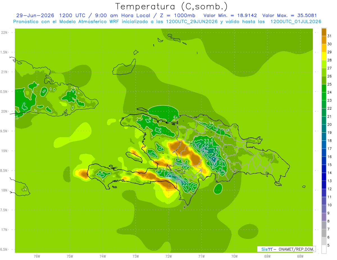Click the init time "1200UTC_29JUN2026"
This screenshot has height=260, width=337.
tap(192, 22)
